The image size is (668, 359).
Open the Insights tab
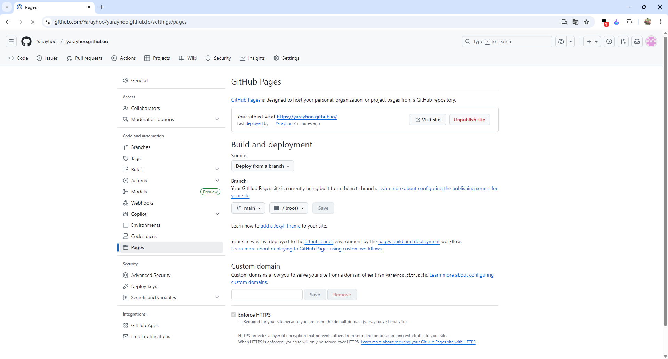click(x=252, y=58)
